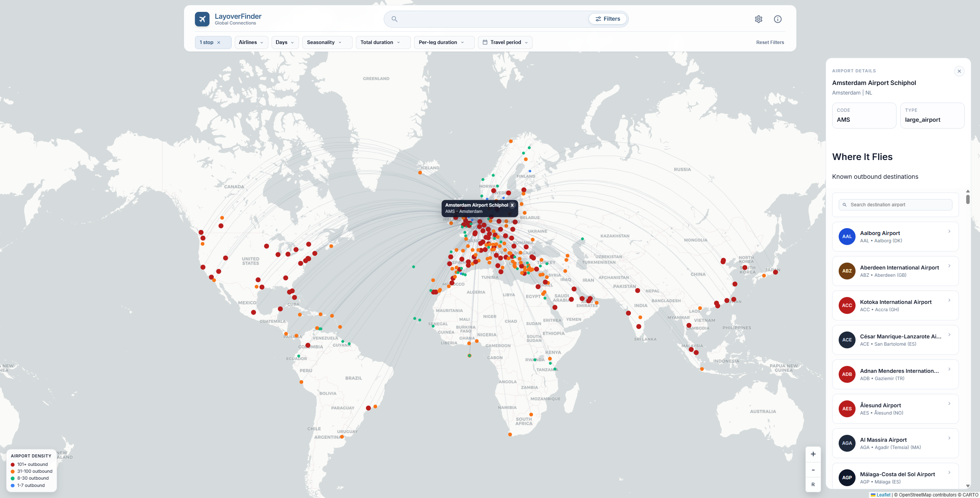Expand Aberdeen International Airport details chevron
980x498 pixels.
949,266
